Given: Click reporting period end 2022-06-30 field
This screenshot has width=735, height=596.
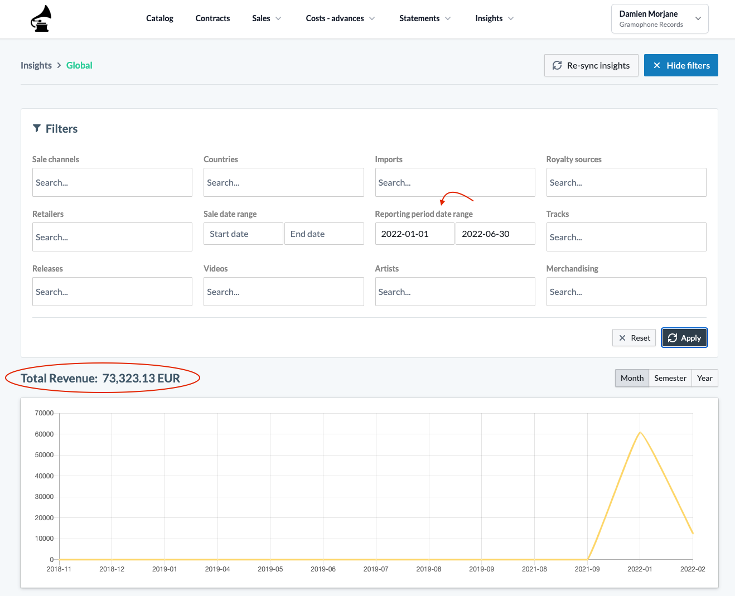Looking at the screenshot, I should (x=495, y=234).
